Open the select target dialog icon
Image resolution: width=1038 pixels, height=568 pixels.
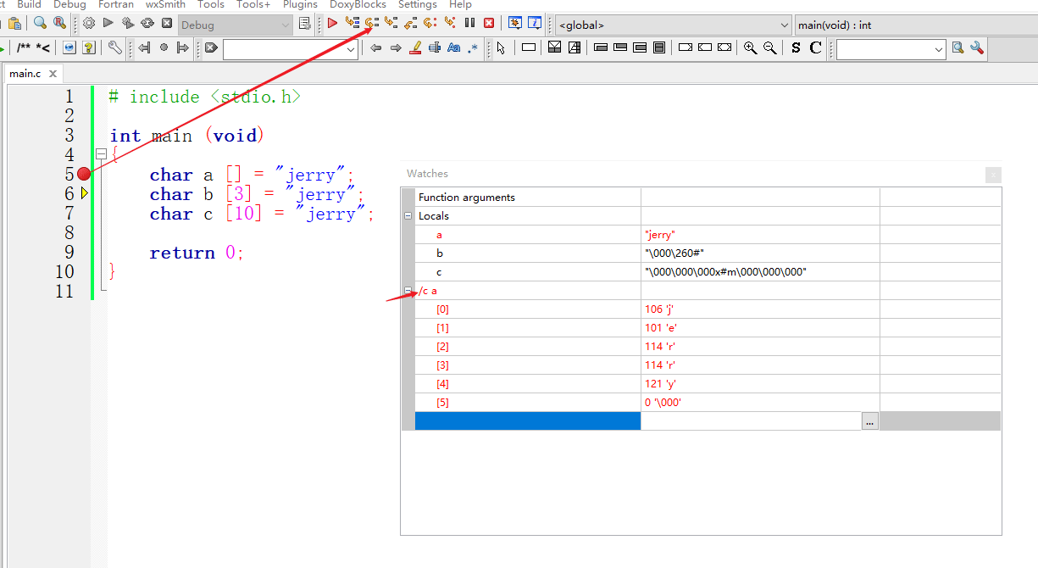tap(305, 24)
